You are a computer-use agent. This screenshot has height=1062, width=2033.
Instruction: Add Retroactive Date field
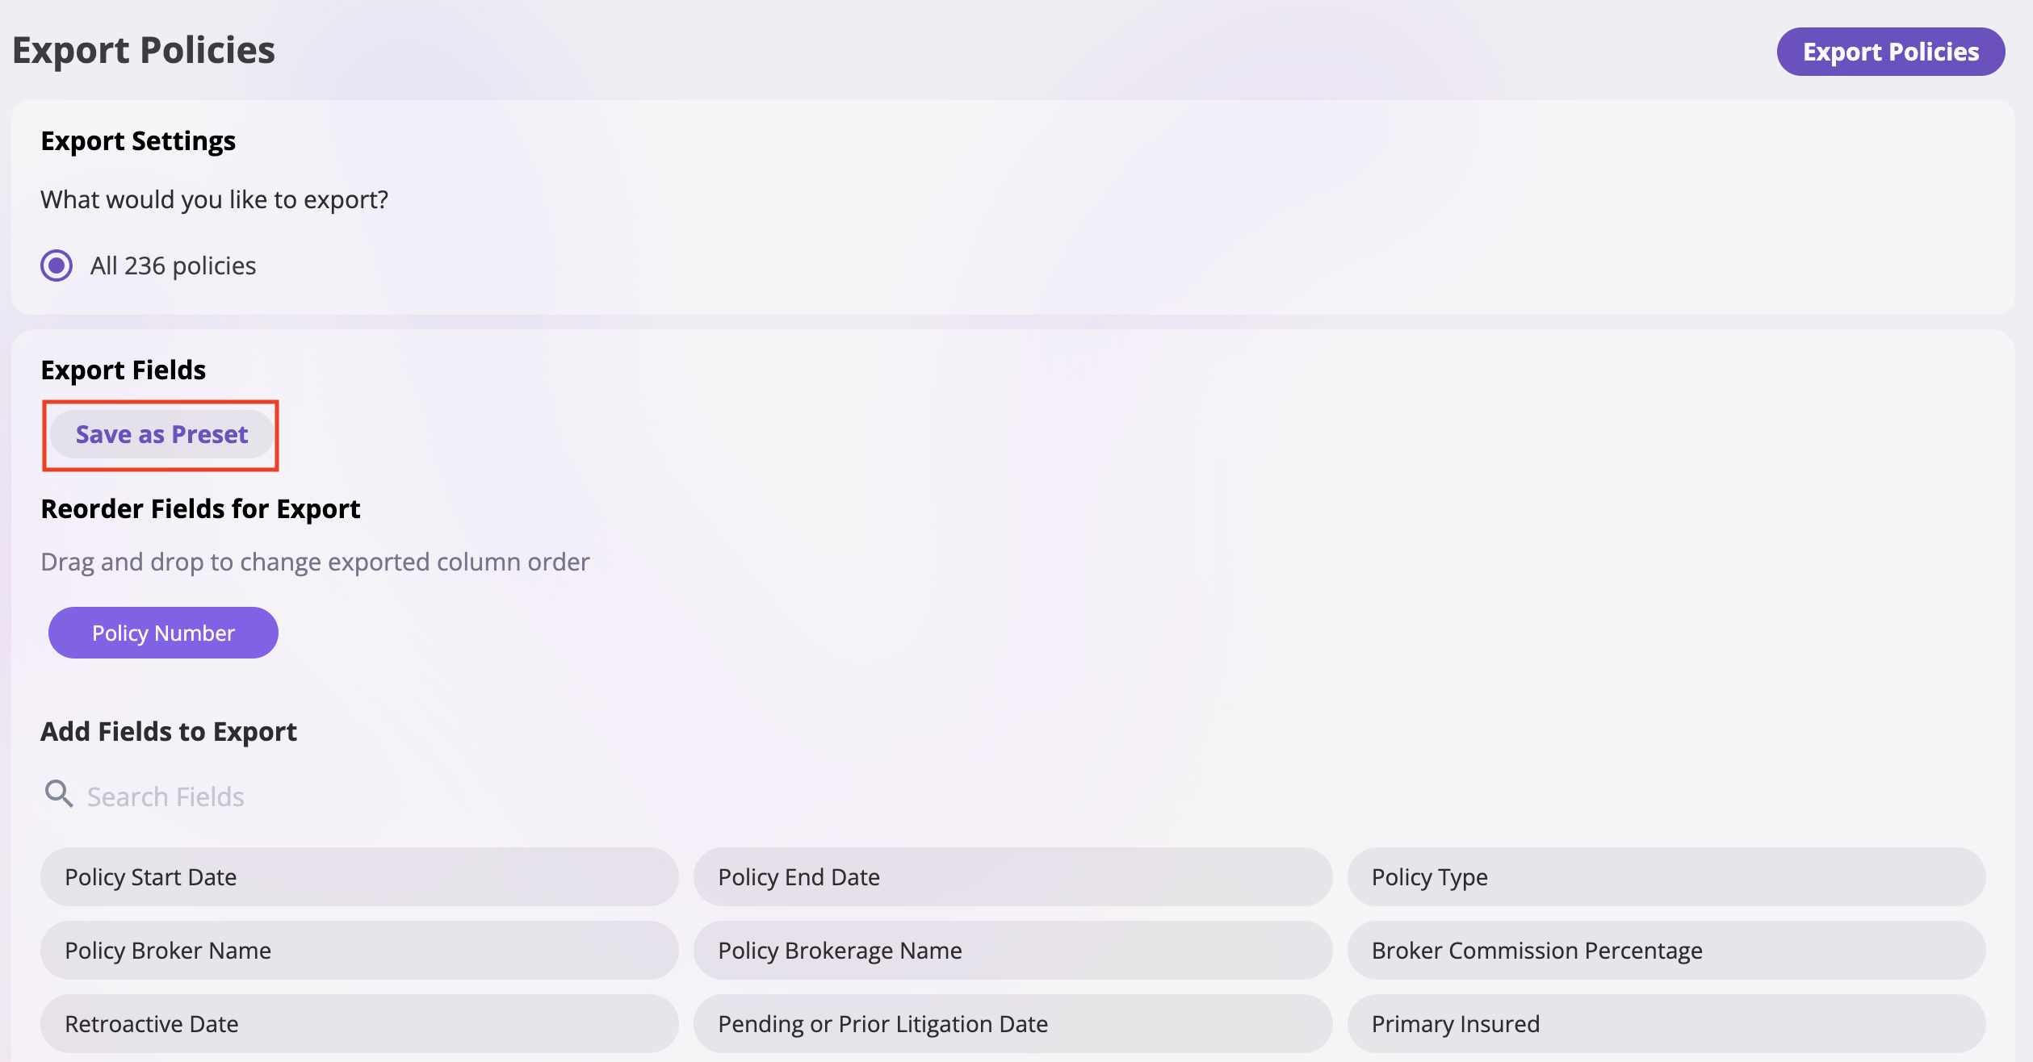pos(359,1024)
